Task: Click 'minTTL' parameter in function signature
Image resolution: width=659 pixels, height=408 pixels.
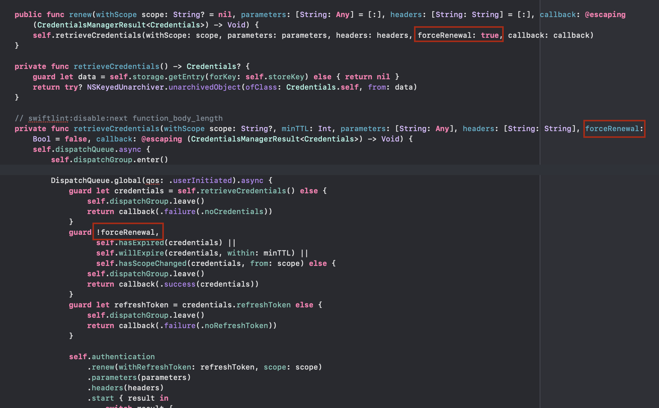Action: pyautogui.click(x=295, y=129)
